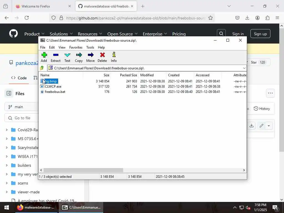Click the Firefox View icon
The width and height of the screenshot is (284, 213).
6,6
